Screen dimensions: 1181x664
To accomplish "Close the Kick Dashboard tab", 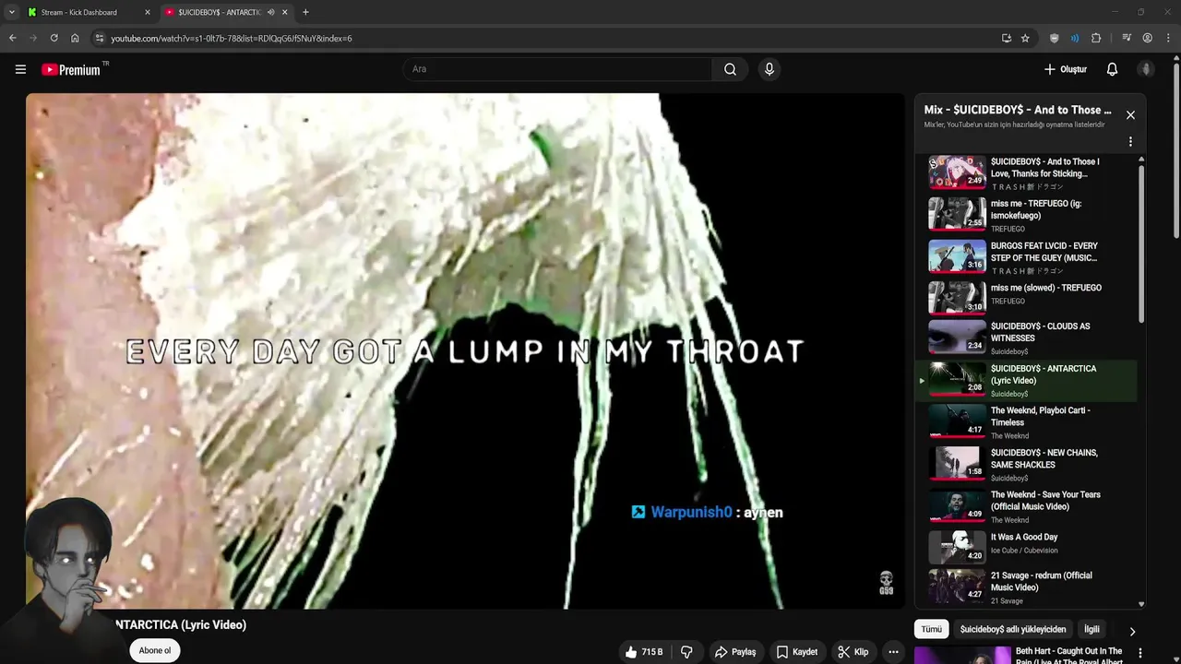I will [147, 12].
